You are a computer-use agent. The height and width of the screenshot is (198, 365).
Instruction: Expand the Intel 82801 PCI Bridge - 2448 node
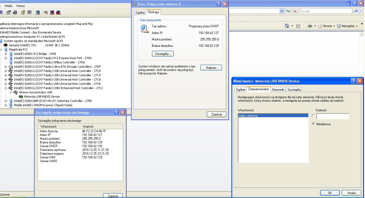click(x=6, y=54)
